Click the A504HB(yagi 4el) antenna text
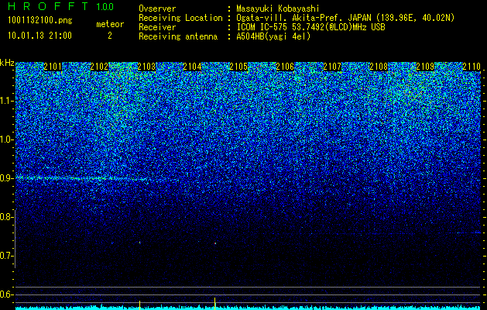Viewport: 487px width, 310px height. point(273,36)
